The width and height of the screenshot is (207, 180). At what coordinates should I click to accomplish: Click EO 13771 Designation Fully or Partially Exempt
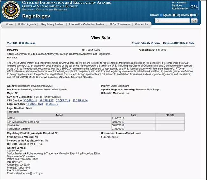pos(34,97)
